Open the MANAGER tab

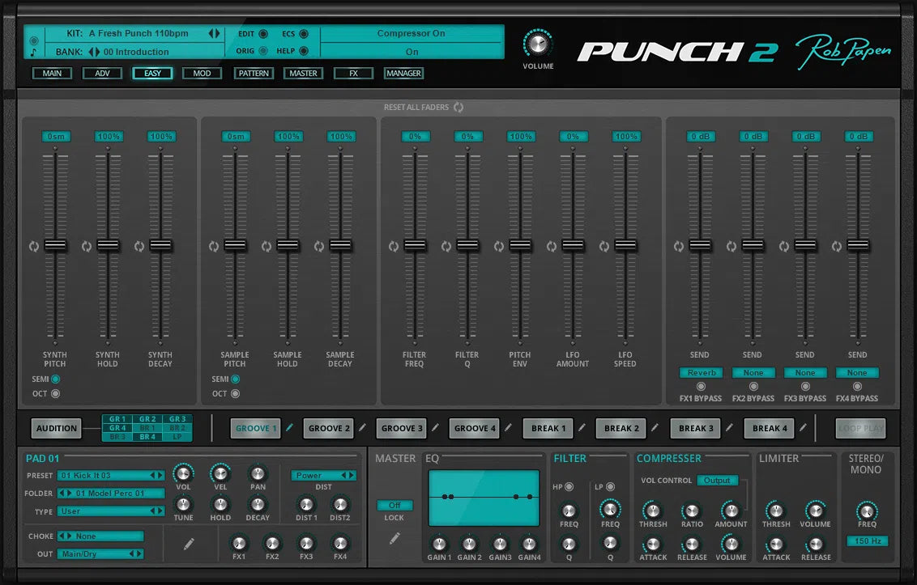(403, 73)
